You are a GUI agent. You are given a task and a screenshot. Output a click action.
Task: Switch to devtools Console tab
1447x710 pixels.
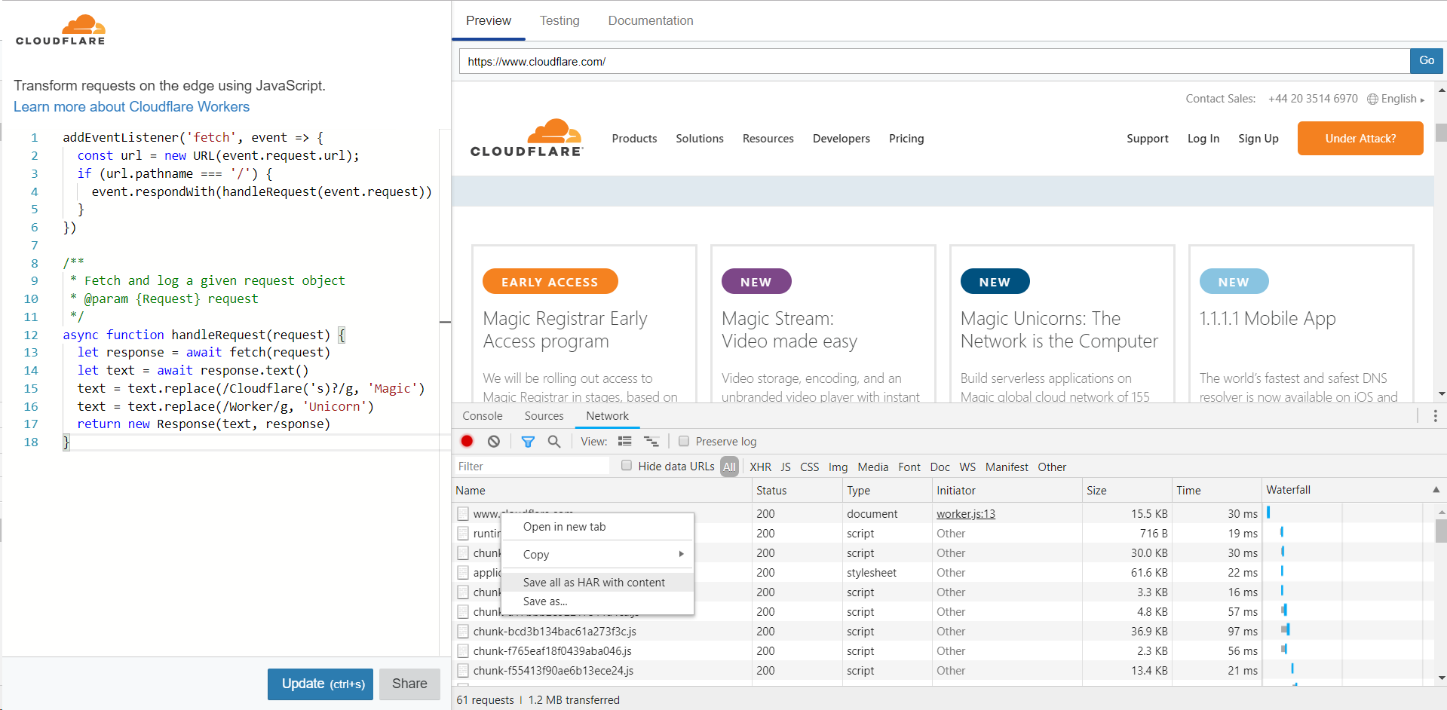(x=483, y=416)
